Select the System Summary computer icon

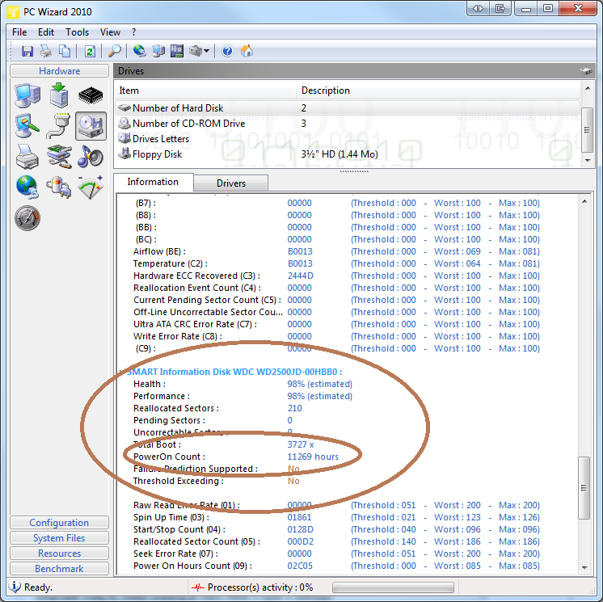tap(27, 95)
